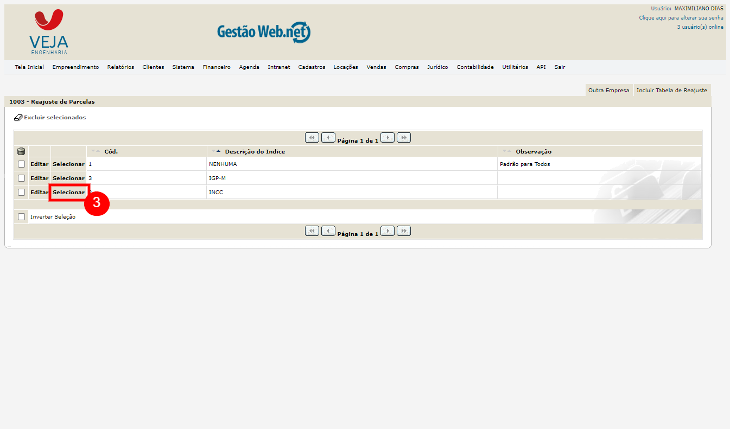
Task: Switch to Incluir Tabela de Reajuste tab
Action: [x=671, y=91]
